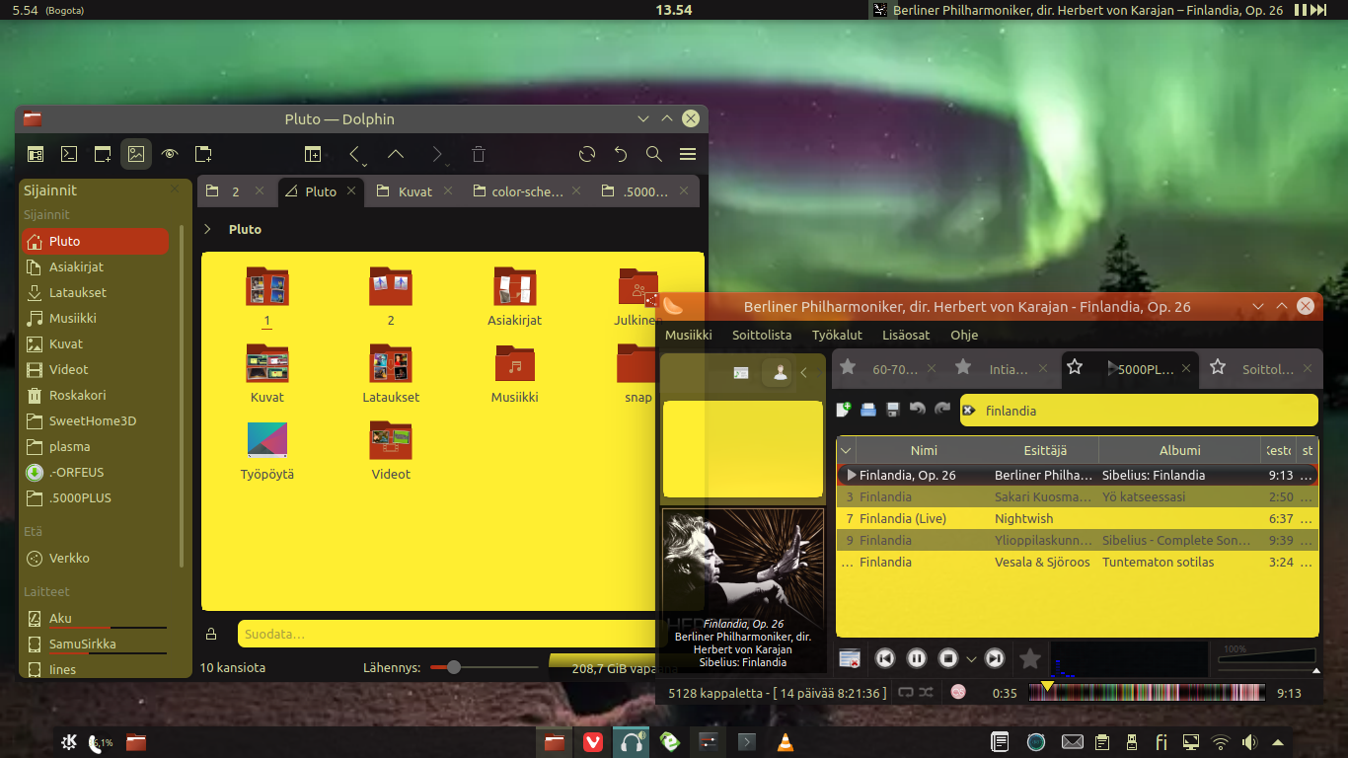Screen dimensions: 1348x758
Task: Sort playlist by Albumi column
Action: [1179, 450]
